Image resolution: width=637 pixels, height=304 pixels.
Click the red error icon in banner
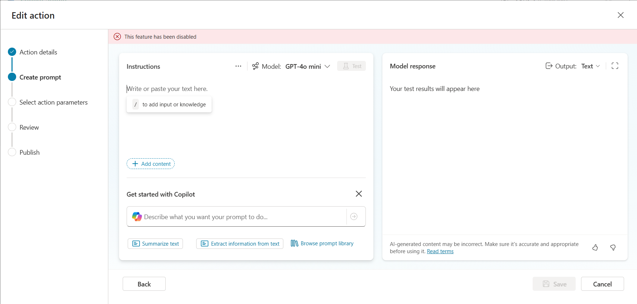tap(117, 37)
